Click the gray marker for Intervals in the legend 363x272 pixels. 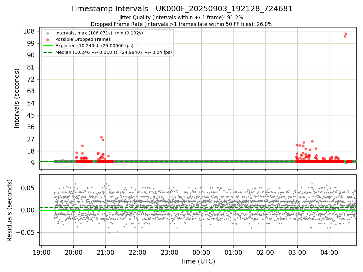point(47,33)
